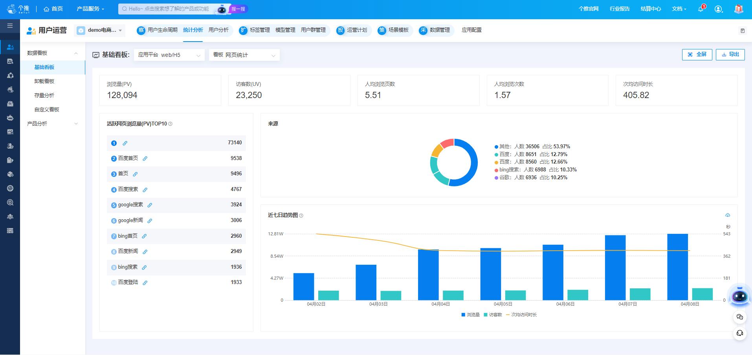
Task: Collapse sidebar with hamburger menu icon
Action: (10, 26)
